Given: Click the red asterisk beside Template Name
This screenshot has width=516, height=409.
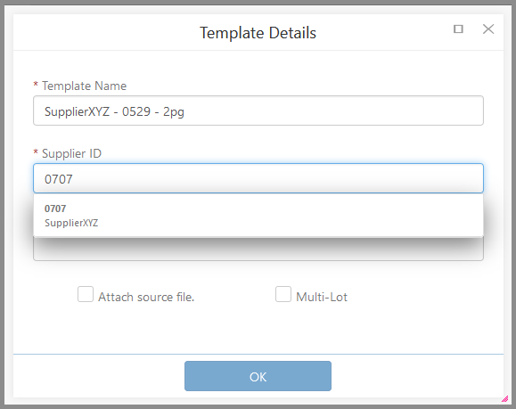Looking at the screenshot, I should [x=36, y=85].
